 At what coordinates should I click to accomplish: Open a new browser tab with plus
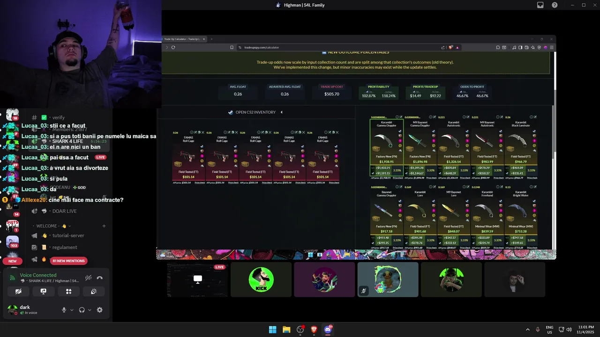coord(211,39)
